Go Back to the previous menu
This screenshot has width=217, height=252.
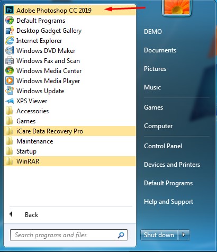[31, 215]
